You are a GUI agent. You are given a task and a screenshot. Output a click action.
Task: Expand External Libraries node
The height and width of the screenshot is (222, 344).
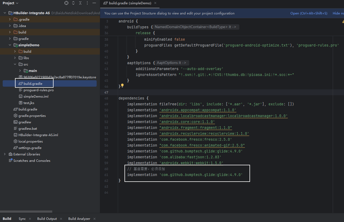[x=5, y=154]
